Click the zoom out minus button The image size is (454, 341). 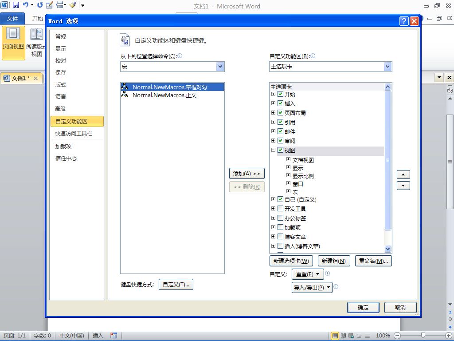pos(397,336)
